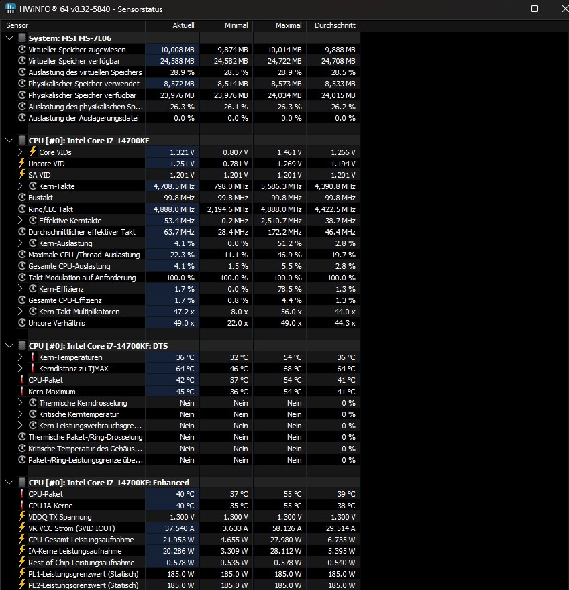Click the clock icon of Virtueller Speicher zugewiesen
569x590 pixels.
click(x=22, y=50)
